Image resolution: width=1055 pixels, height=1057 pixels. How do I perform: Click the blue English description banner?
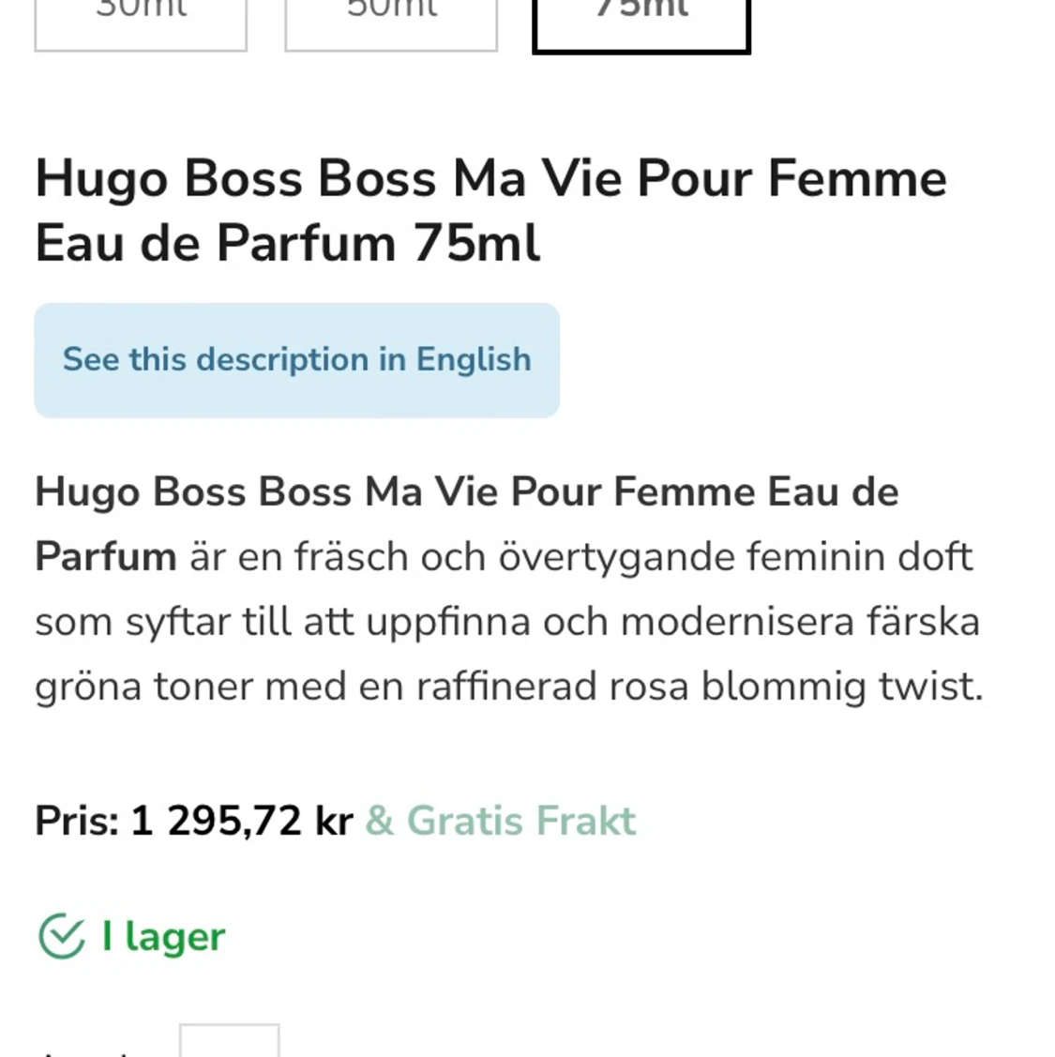(x=295, y=359)
